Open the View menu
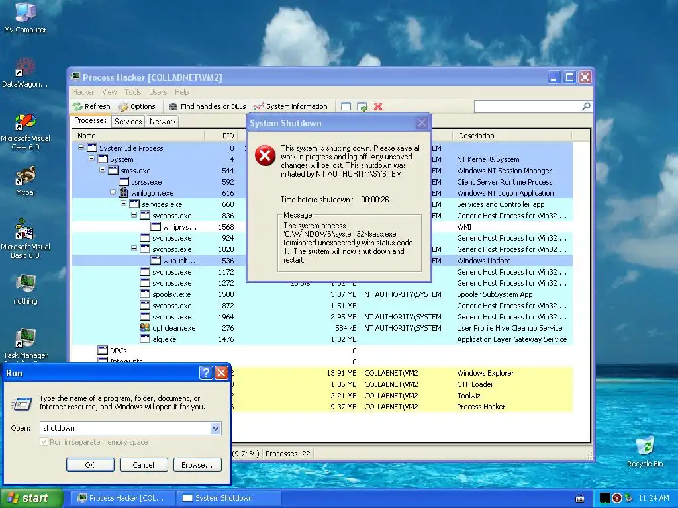The width and height of the screenshot is (678, 508). coord(109,92)
